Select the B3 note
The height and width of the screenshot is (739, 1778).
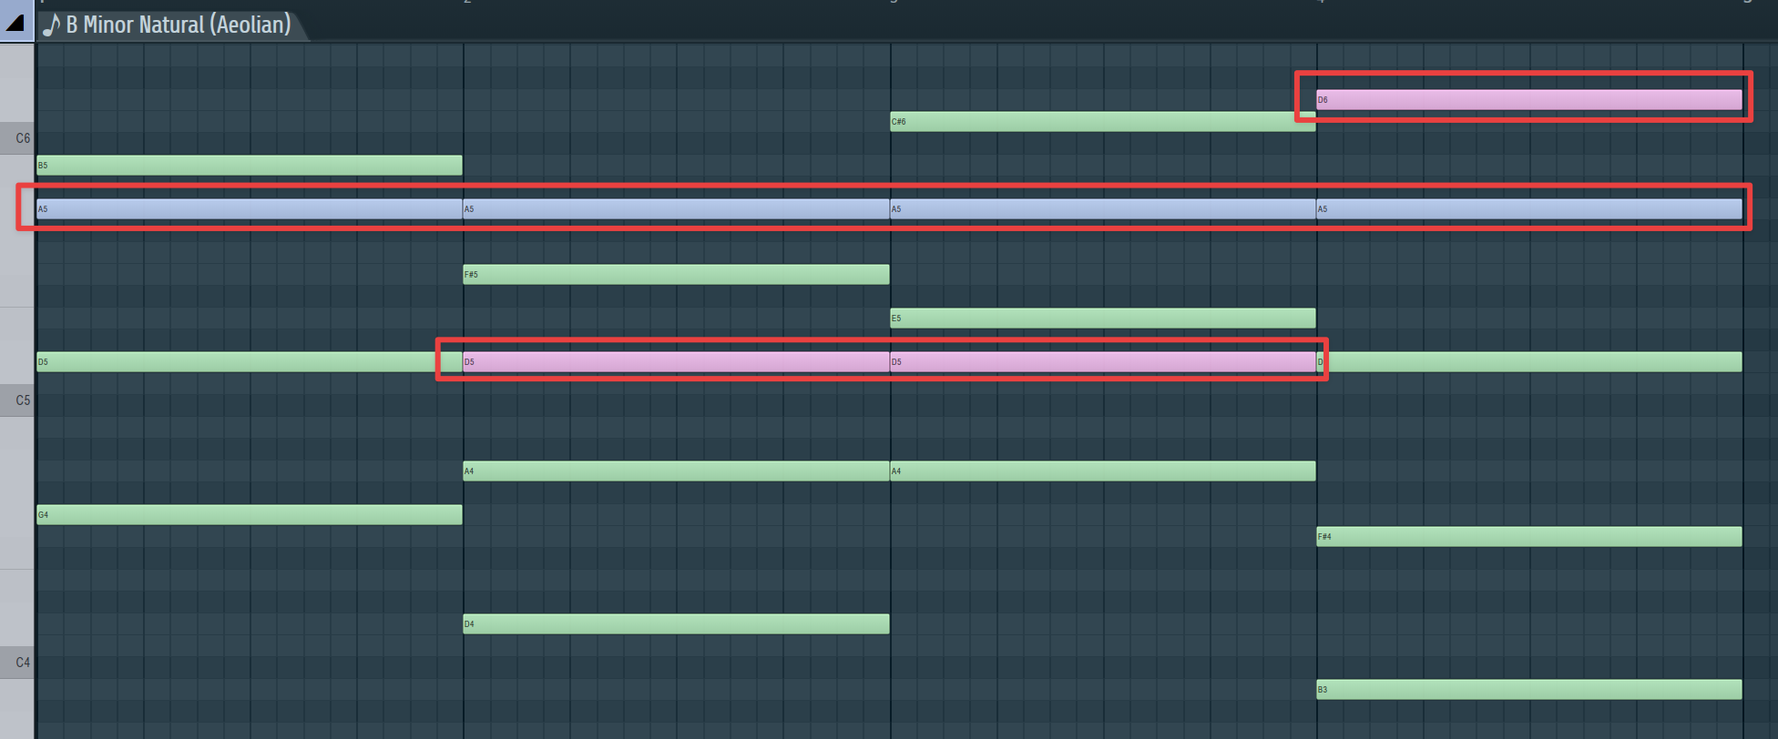[1528, 690]
